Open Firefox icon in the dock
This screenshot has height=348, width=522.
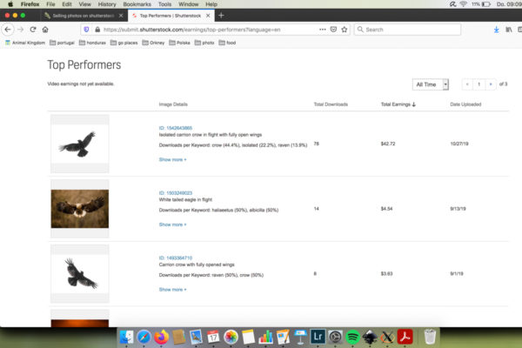(162, 337)
